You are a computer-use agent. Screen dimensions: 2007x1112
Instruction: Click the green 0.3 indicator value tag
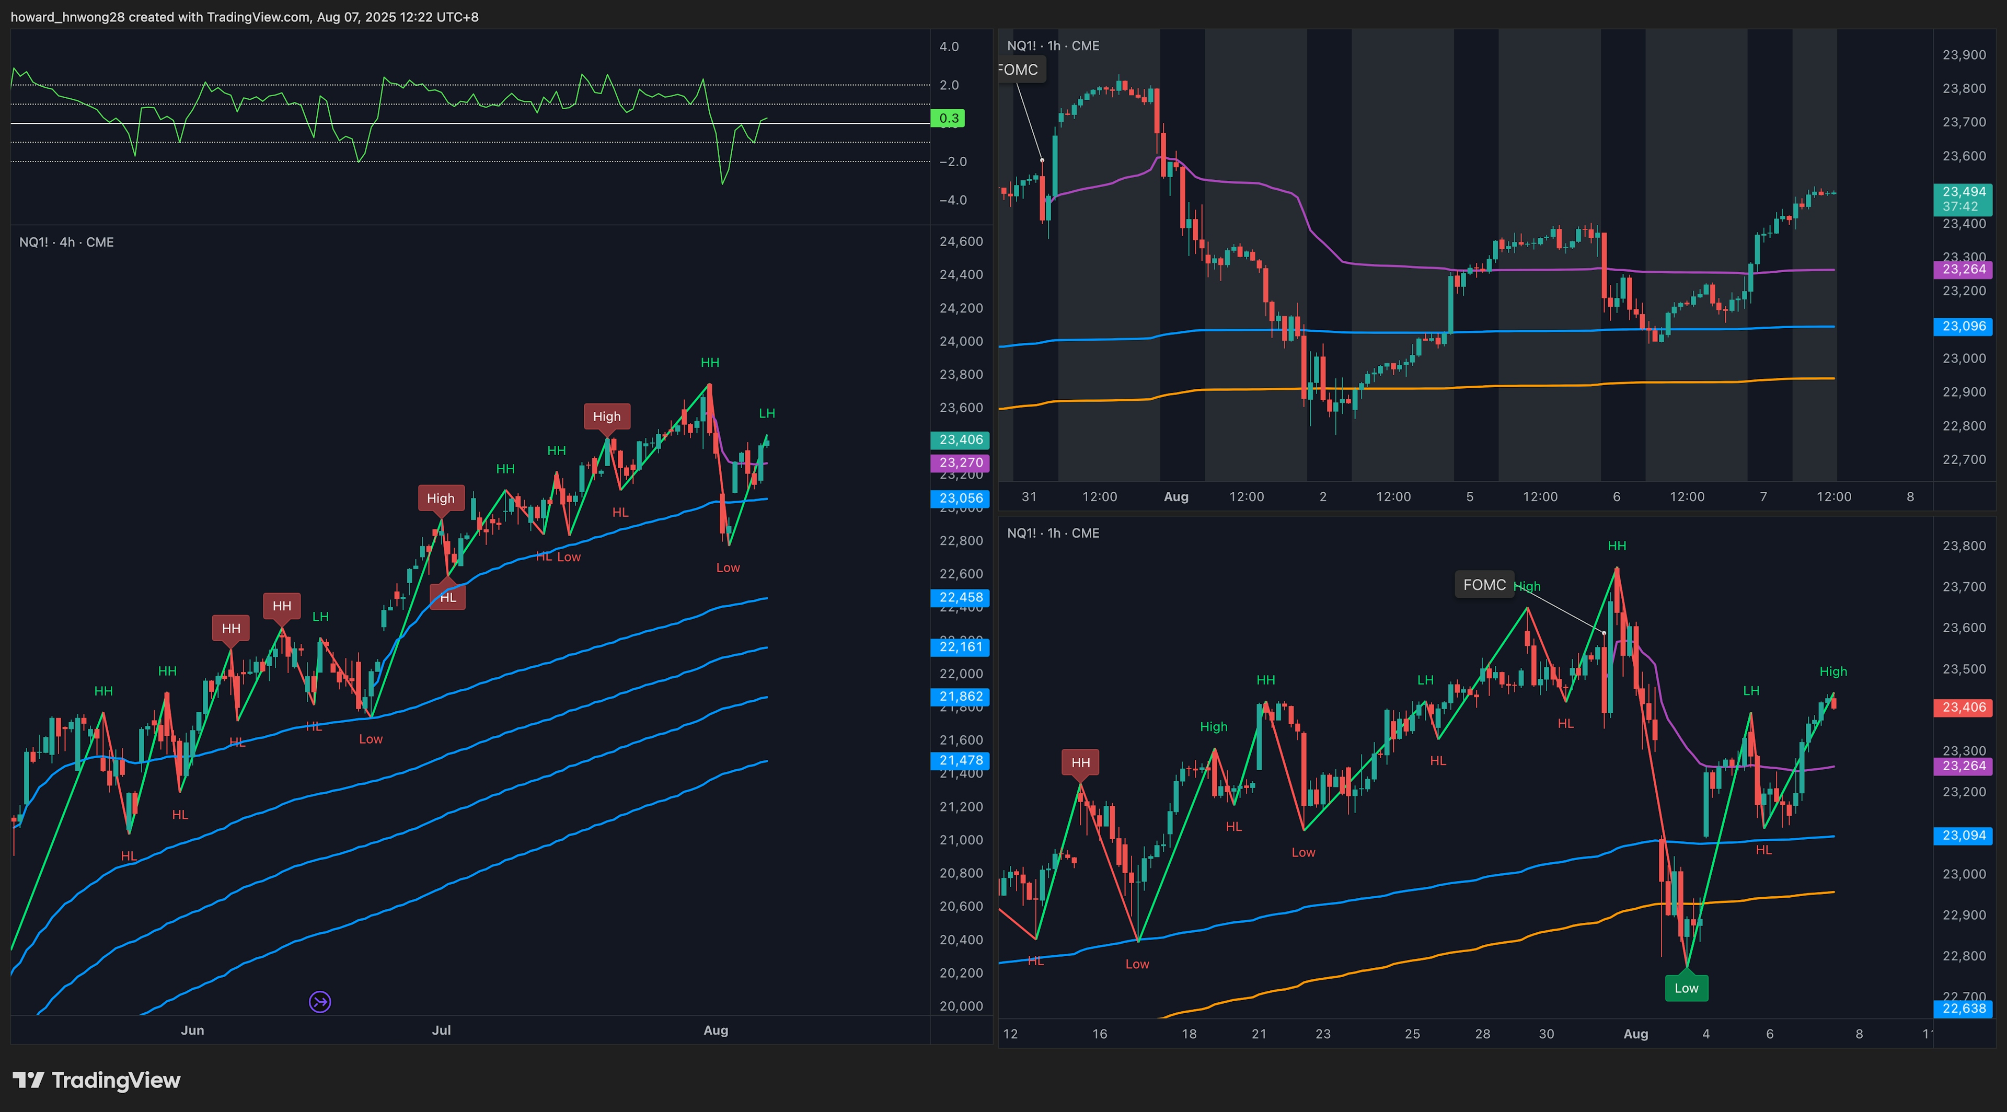[948, 119]
